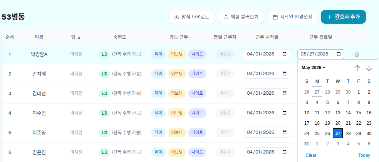Image resolution: width=379 pixels, height=162 pixels.
Task: Toggle 평일 근무자 비활성 for 이수민
Action: tap(225, 113)
